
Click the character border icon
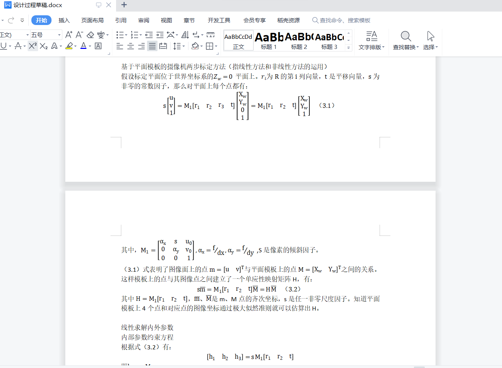pos(98,46)
